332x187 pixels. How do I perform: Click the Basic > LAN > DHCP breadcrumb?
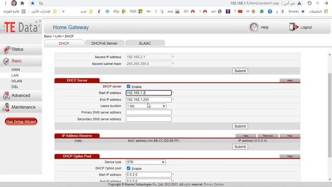click(x=59, y=36)
